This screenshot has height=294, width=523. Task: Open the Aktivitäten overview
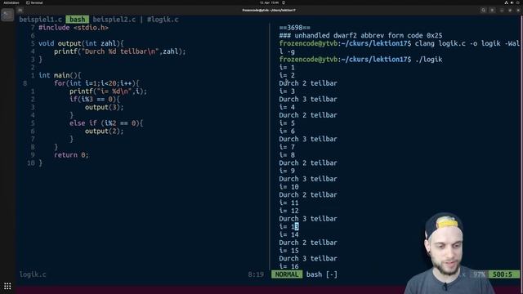11,2
